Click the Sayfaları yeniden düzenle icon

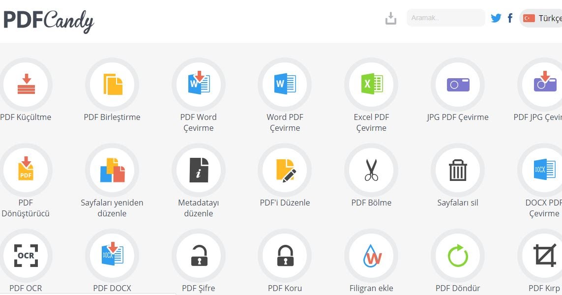click(112, 170)
